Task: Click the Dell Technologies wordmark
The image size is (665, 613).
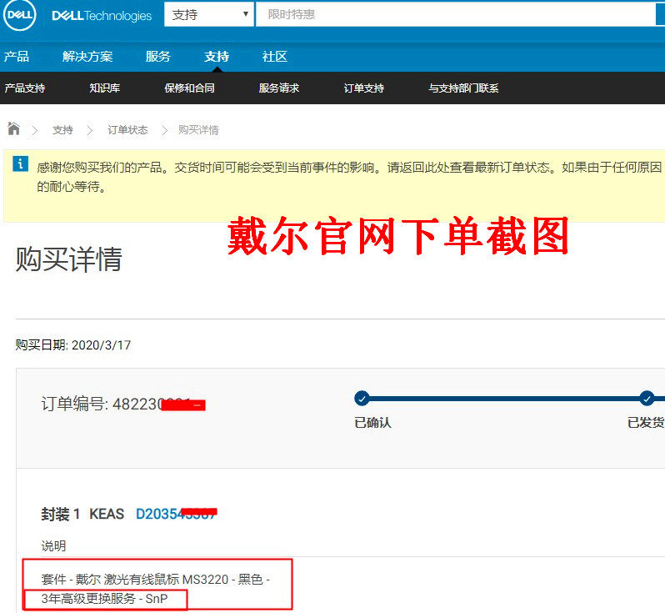Action: pos(102,16)
